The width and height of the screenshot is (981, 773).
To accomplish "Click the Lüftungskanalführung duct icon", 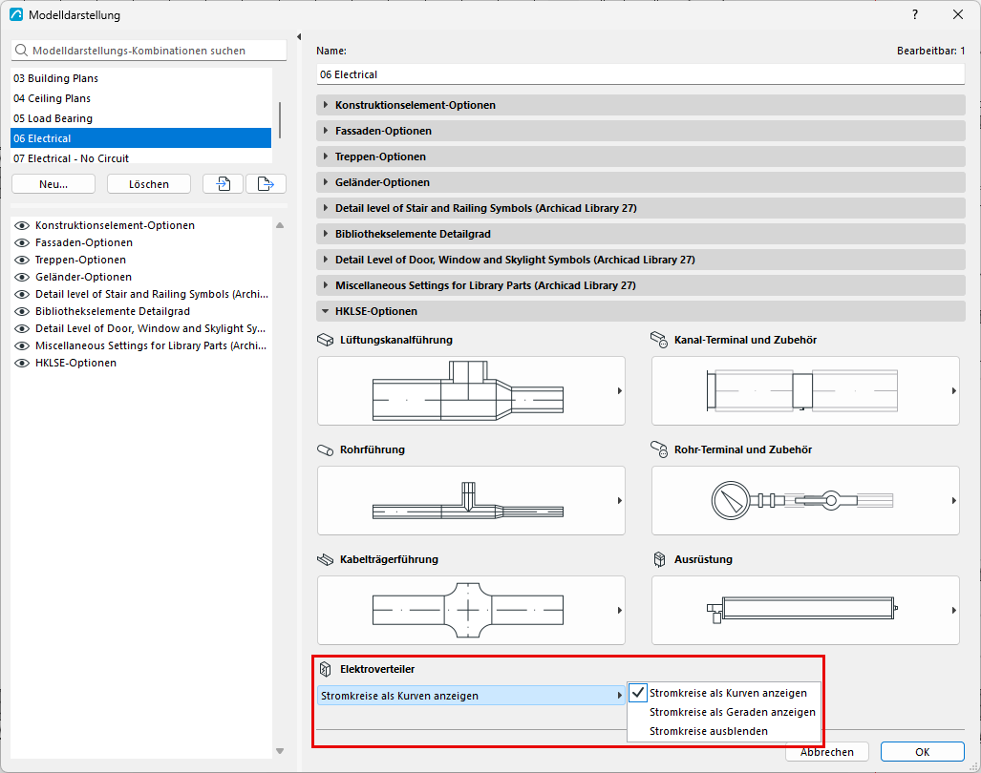I will (x=326, y=340).
